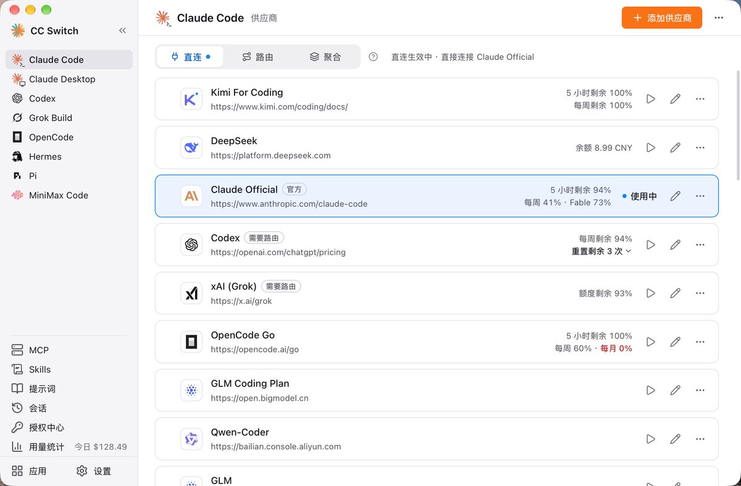The height and width of the screenshot is (486, 741).
Task: Open https://openai.com/chatgpt/pricing link
Action: [x=278, y=252]
